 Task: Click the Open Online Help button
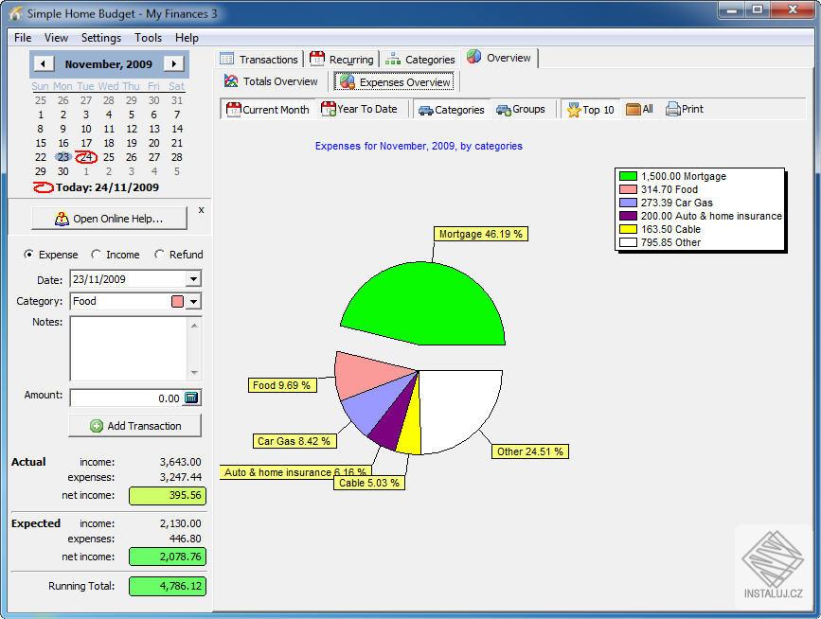click(109, 219)
